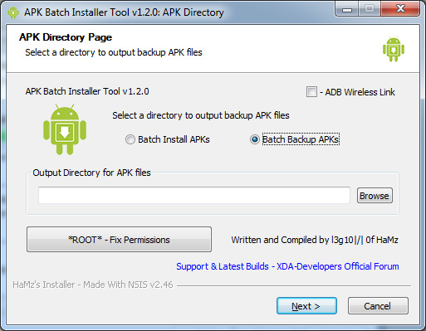Click 'Written and Compiled by' credit text
This screenshot has width=426, height=331.
315,240
